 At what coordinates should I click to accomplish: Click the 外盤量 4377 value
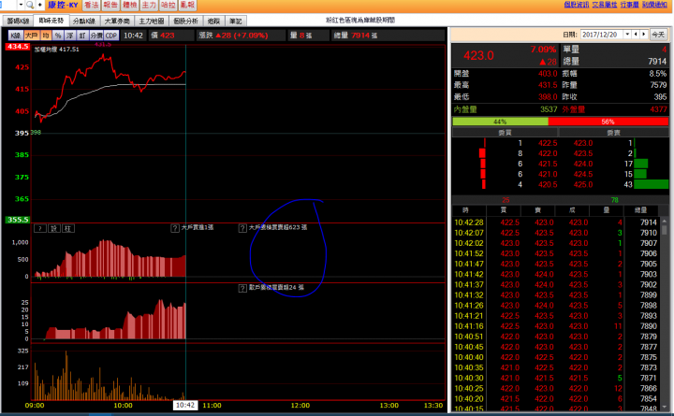pos(658,109)
